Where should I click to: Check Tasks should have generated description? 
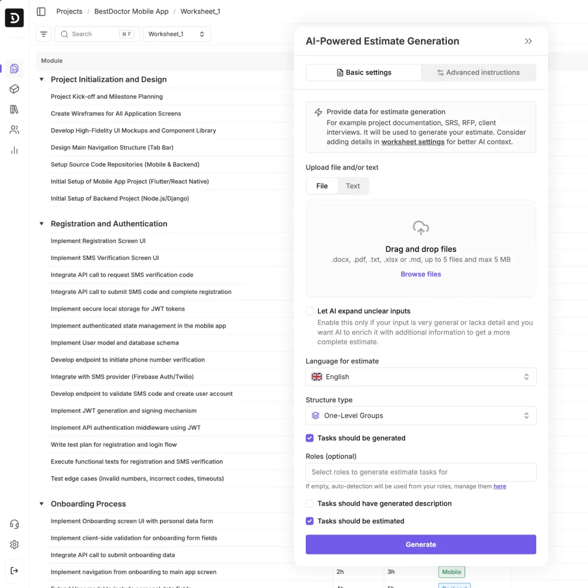click(310, 503)
